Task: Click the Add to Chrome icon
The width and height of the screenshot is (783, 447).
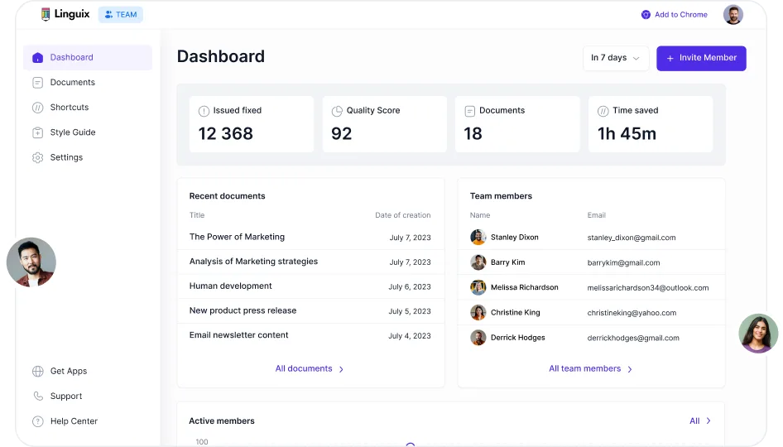Action: pyautogui.click(x=646, y=14)
